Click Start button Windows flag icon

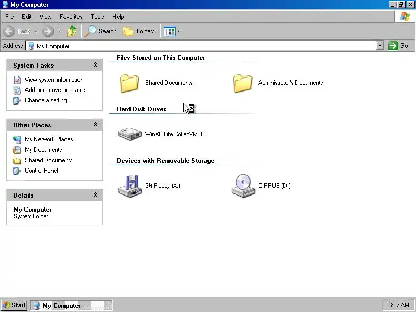(6, 305)
